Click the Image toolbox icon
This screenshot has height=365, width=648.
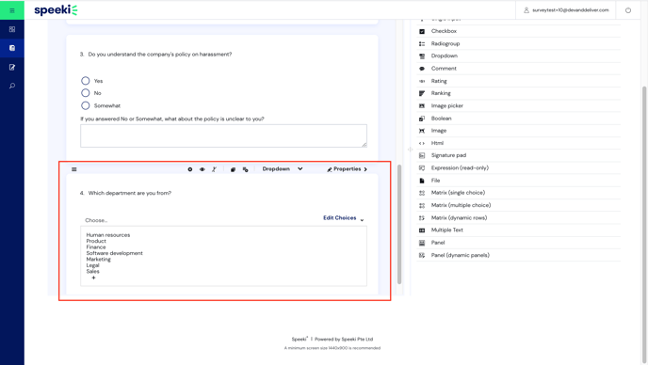tap(422, 131)
